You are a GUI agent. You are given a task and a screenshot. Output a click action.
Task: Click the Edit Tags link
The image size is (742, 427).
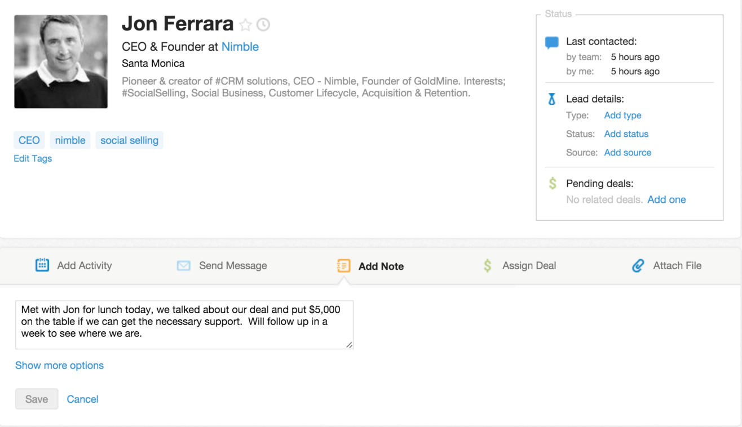[x=33, y=158]
